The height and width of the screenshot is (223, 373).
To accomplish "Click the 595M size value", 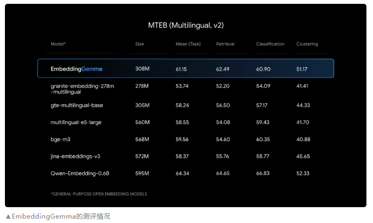I will (142, 173).
